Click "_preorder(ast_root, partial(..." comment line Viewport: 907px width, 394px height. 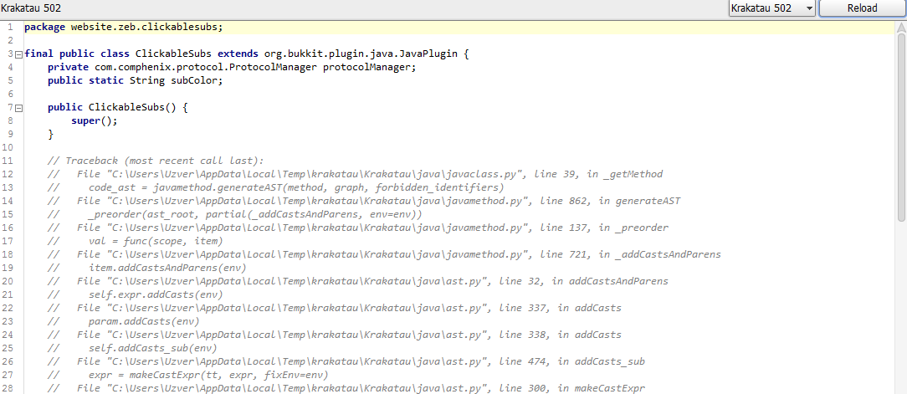point(235,214)
